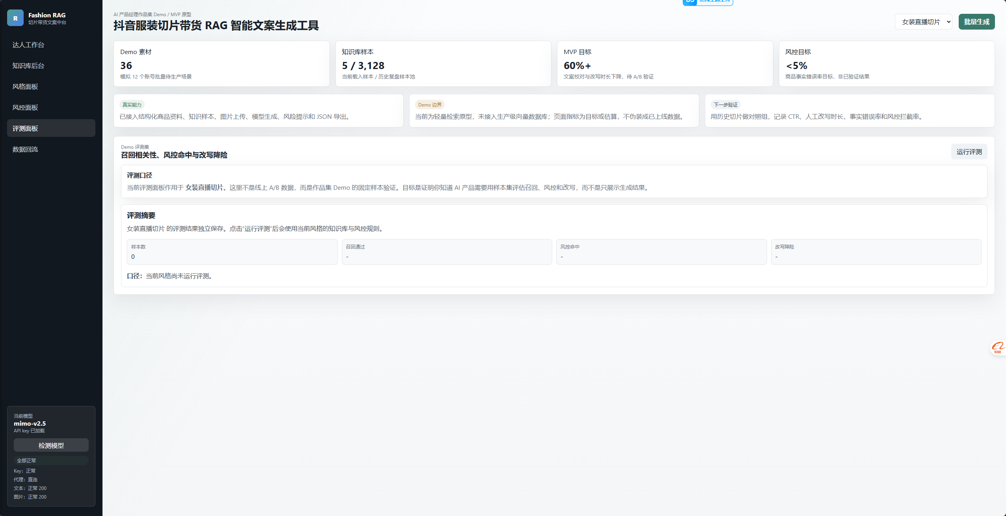
Task: Click the 风控目标 value <5%
Action: 796,65
